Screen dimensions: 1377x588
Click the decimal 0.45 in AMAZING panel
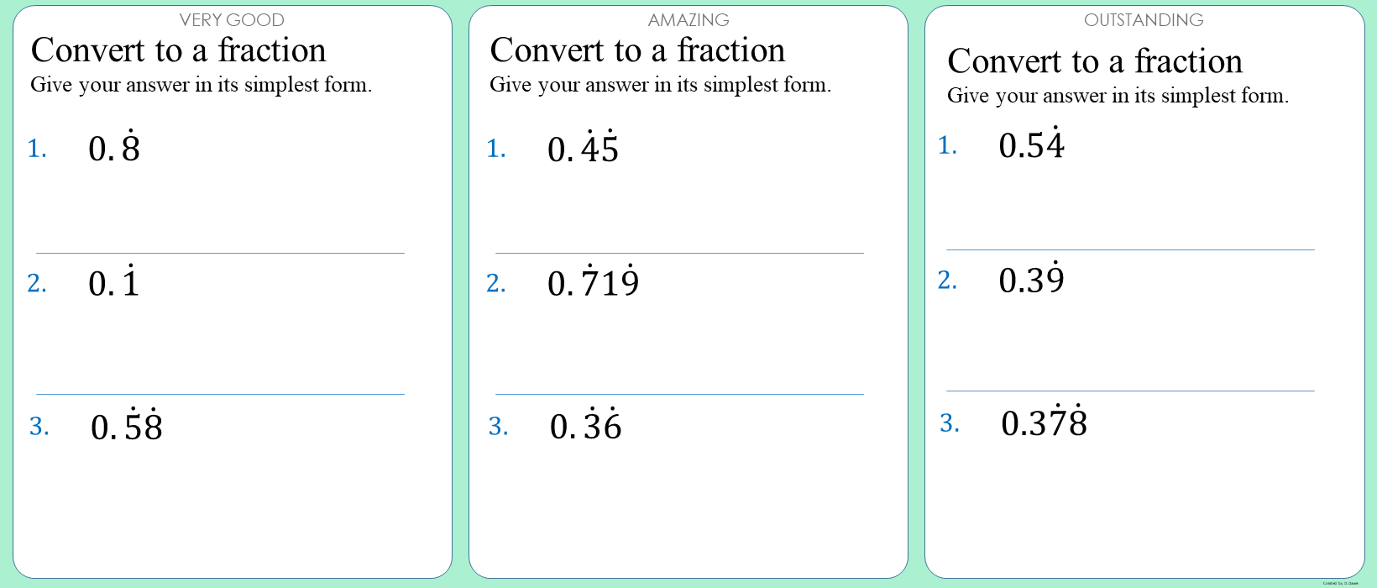coord(583,150)
